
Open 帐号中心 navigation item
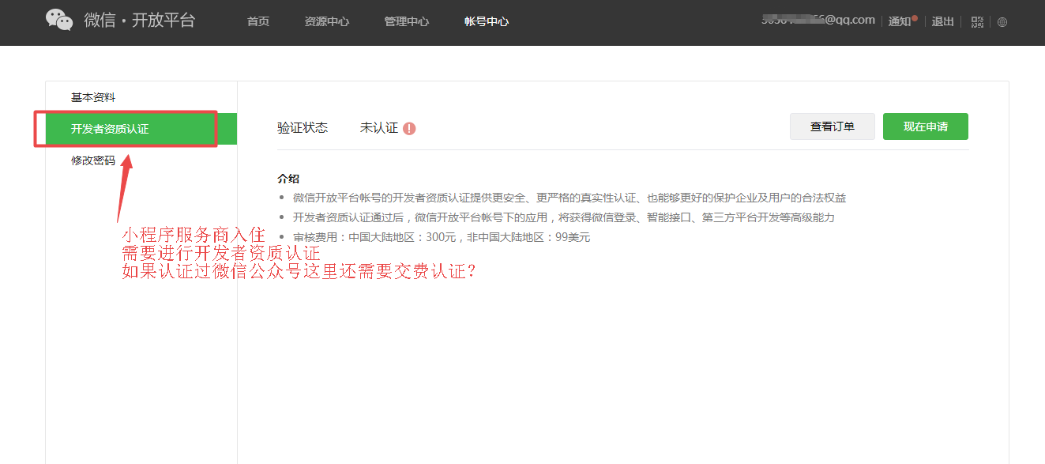(x=487, y=21)
